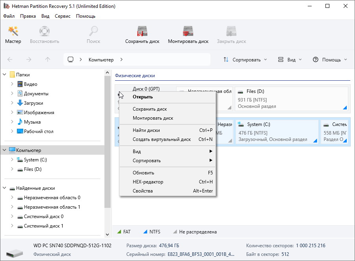
Task: Click the chevron after Компьютер breadcrumb
Action: tap(121, 59)
